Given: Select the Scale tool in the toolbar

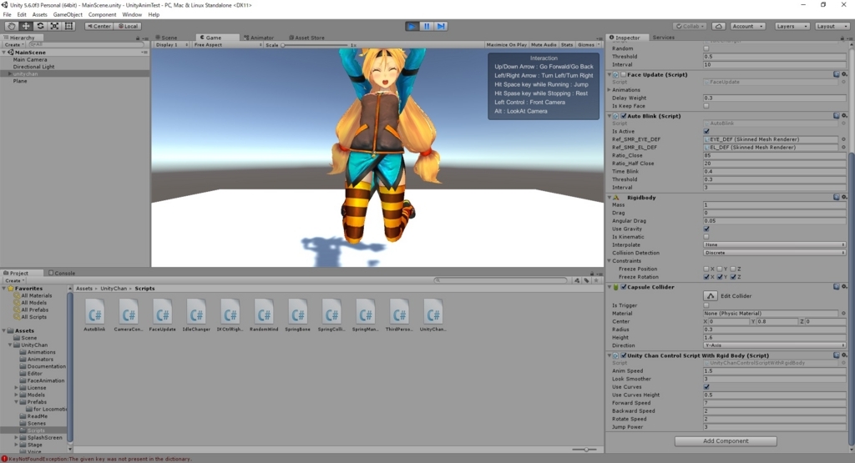Looking at the screenshot, I should (54, 26).
